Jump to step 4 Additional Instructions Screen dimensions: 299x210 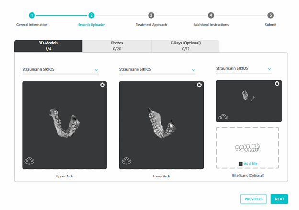[x=211, y=15]
